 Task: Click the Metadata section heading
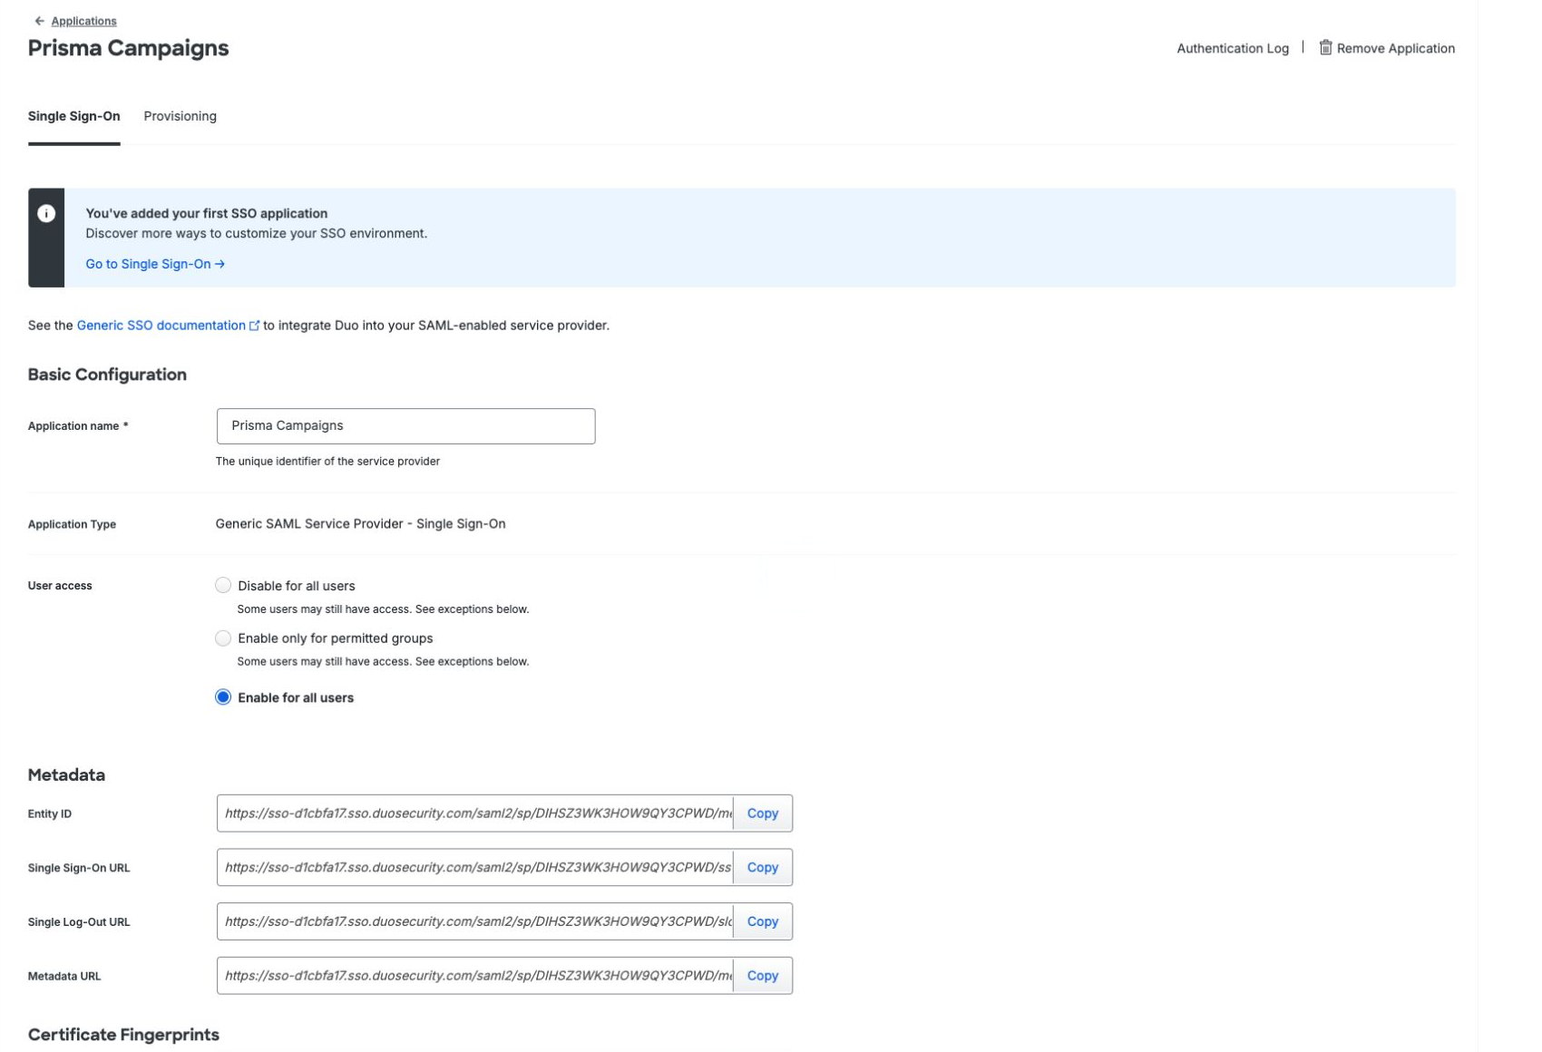pos(66,774)
